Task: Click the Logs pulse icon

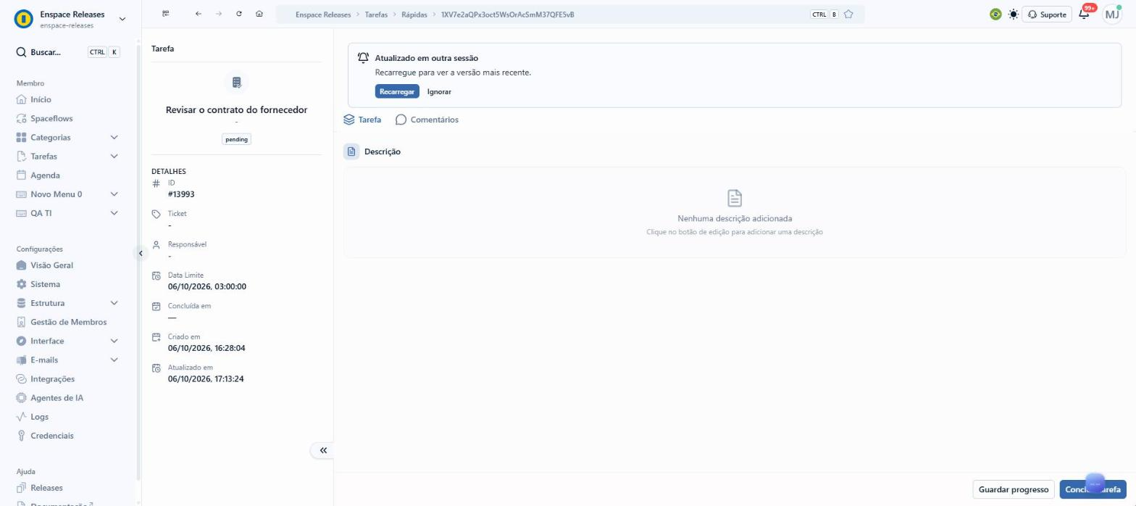Action: (x=21, y=417)
